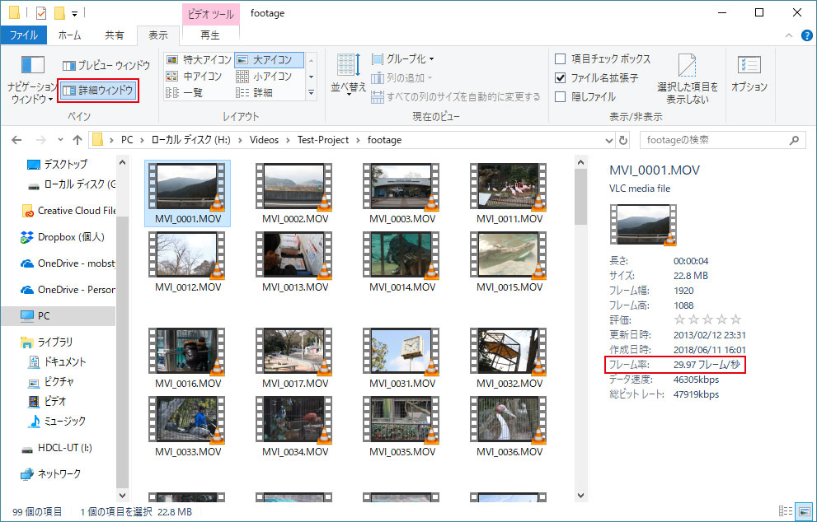This screenshot has height=522, width=817.
Task: Select Large icons (大アイコン) layout
Action: 269,60
